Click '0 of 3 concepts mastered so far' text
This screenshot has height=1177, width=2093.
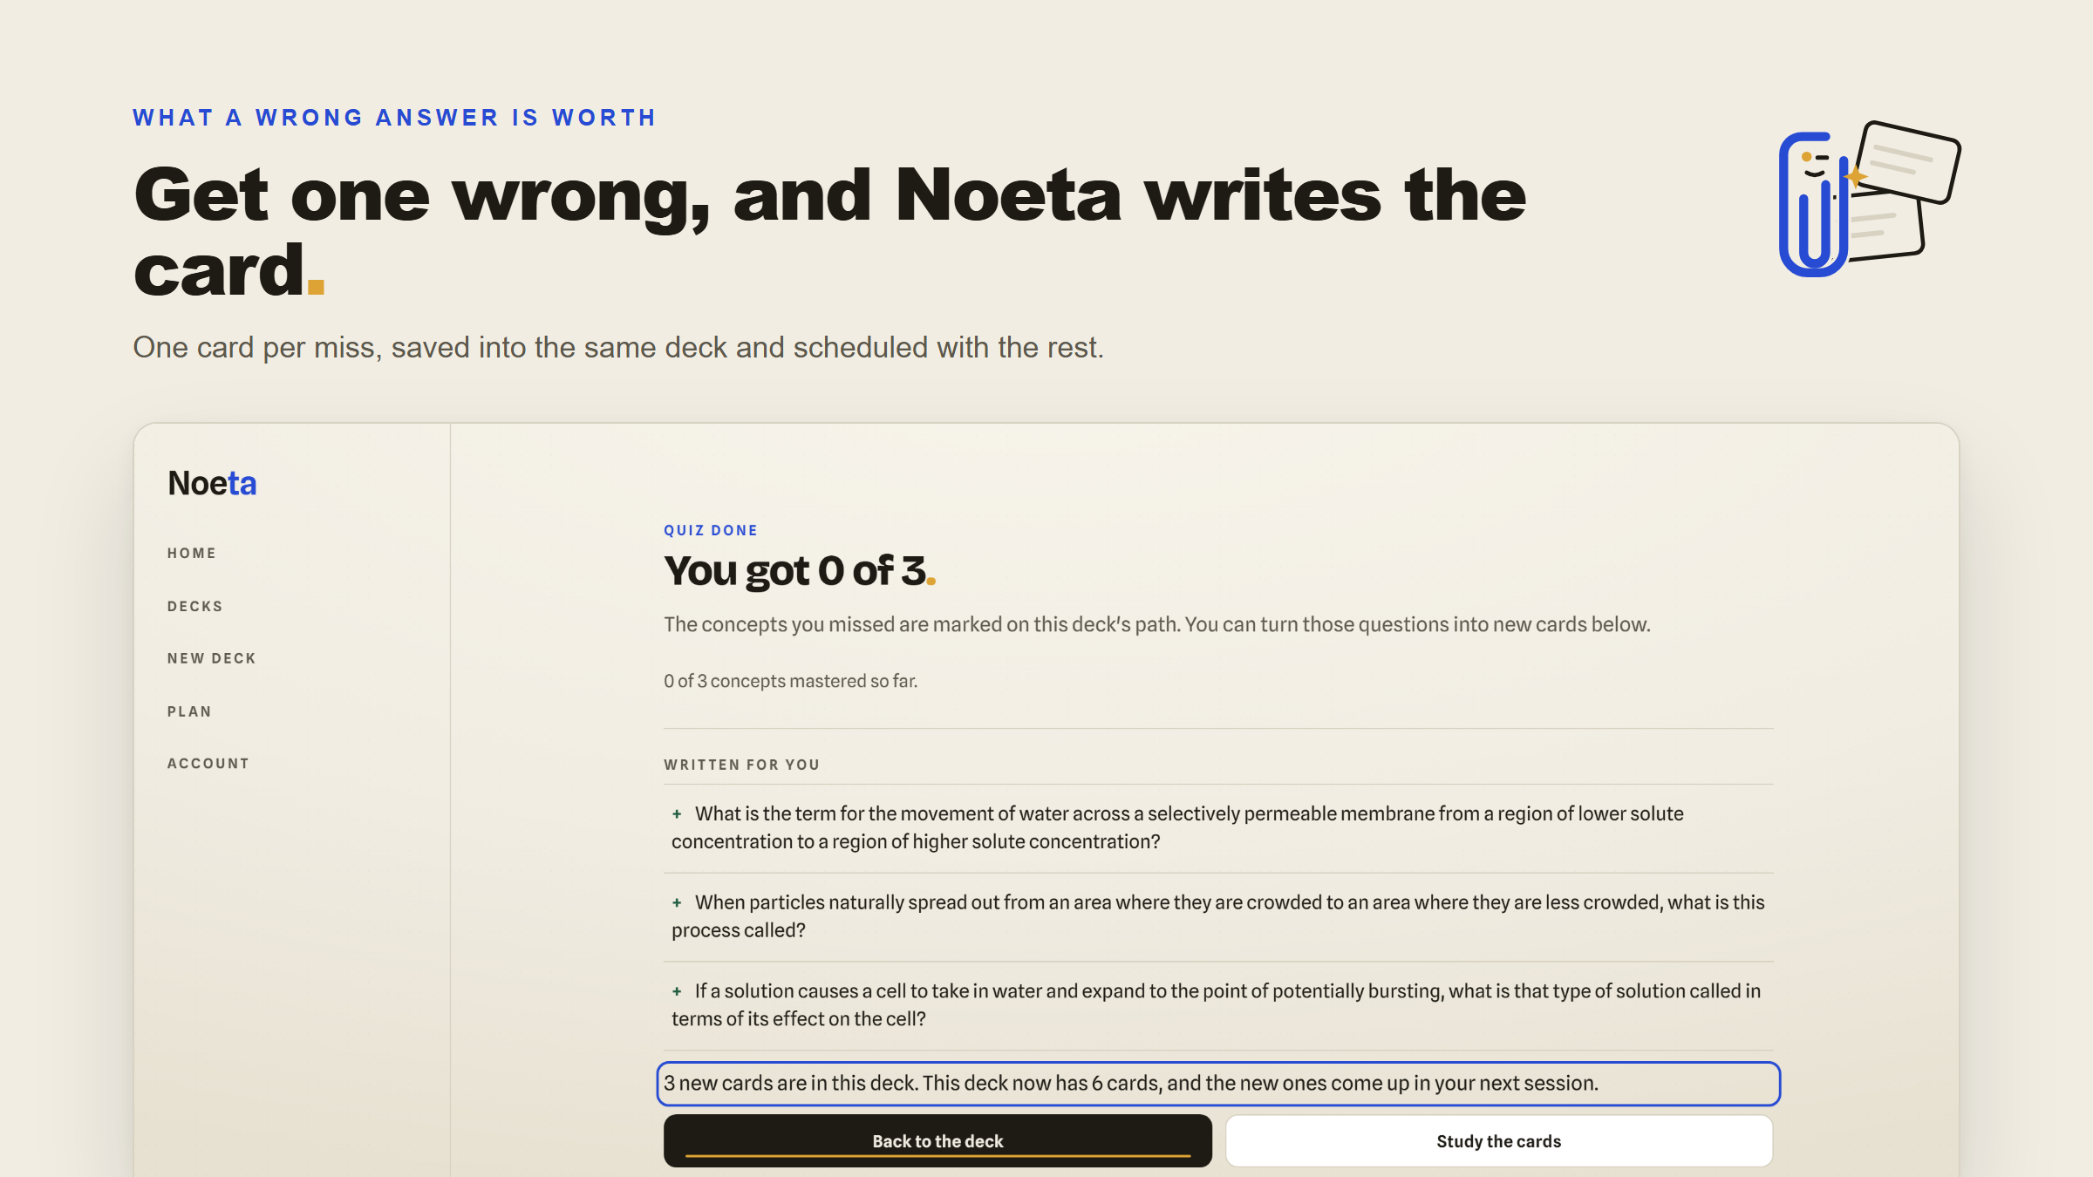click(790, 681)
